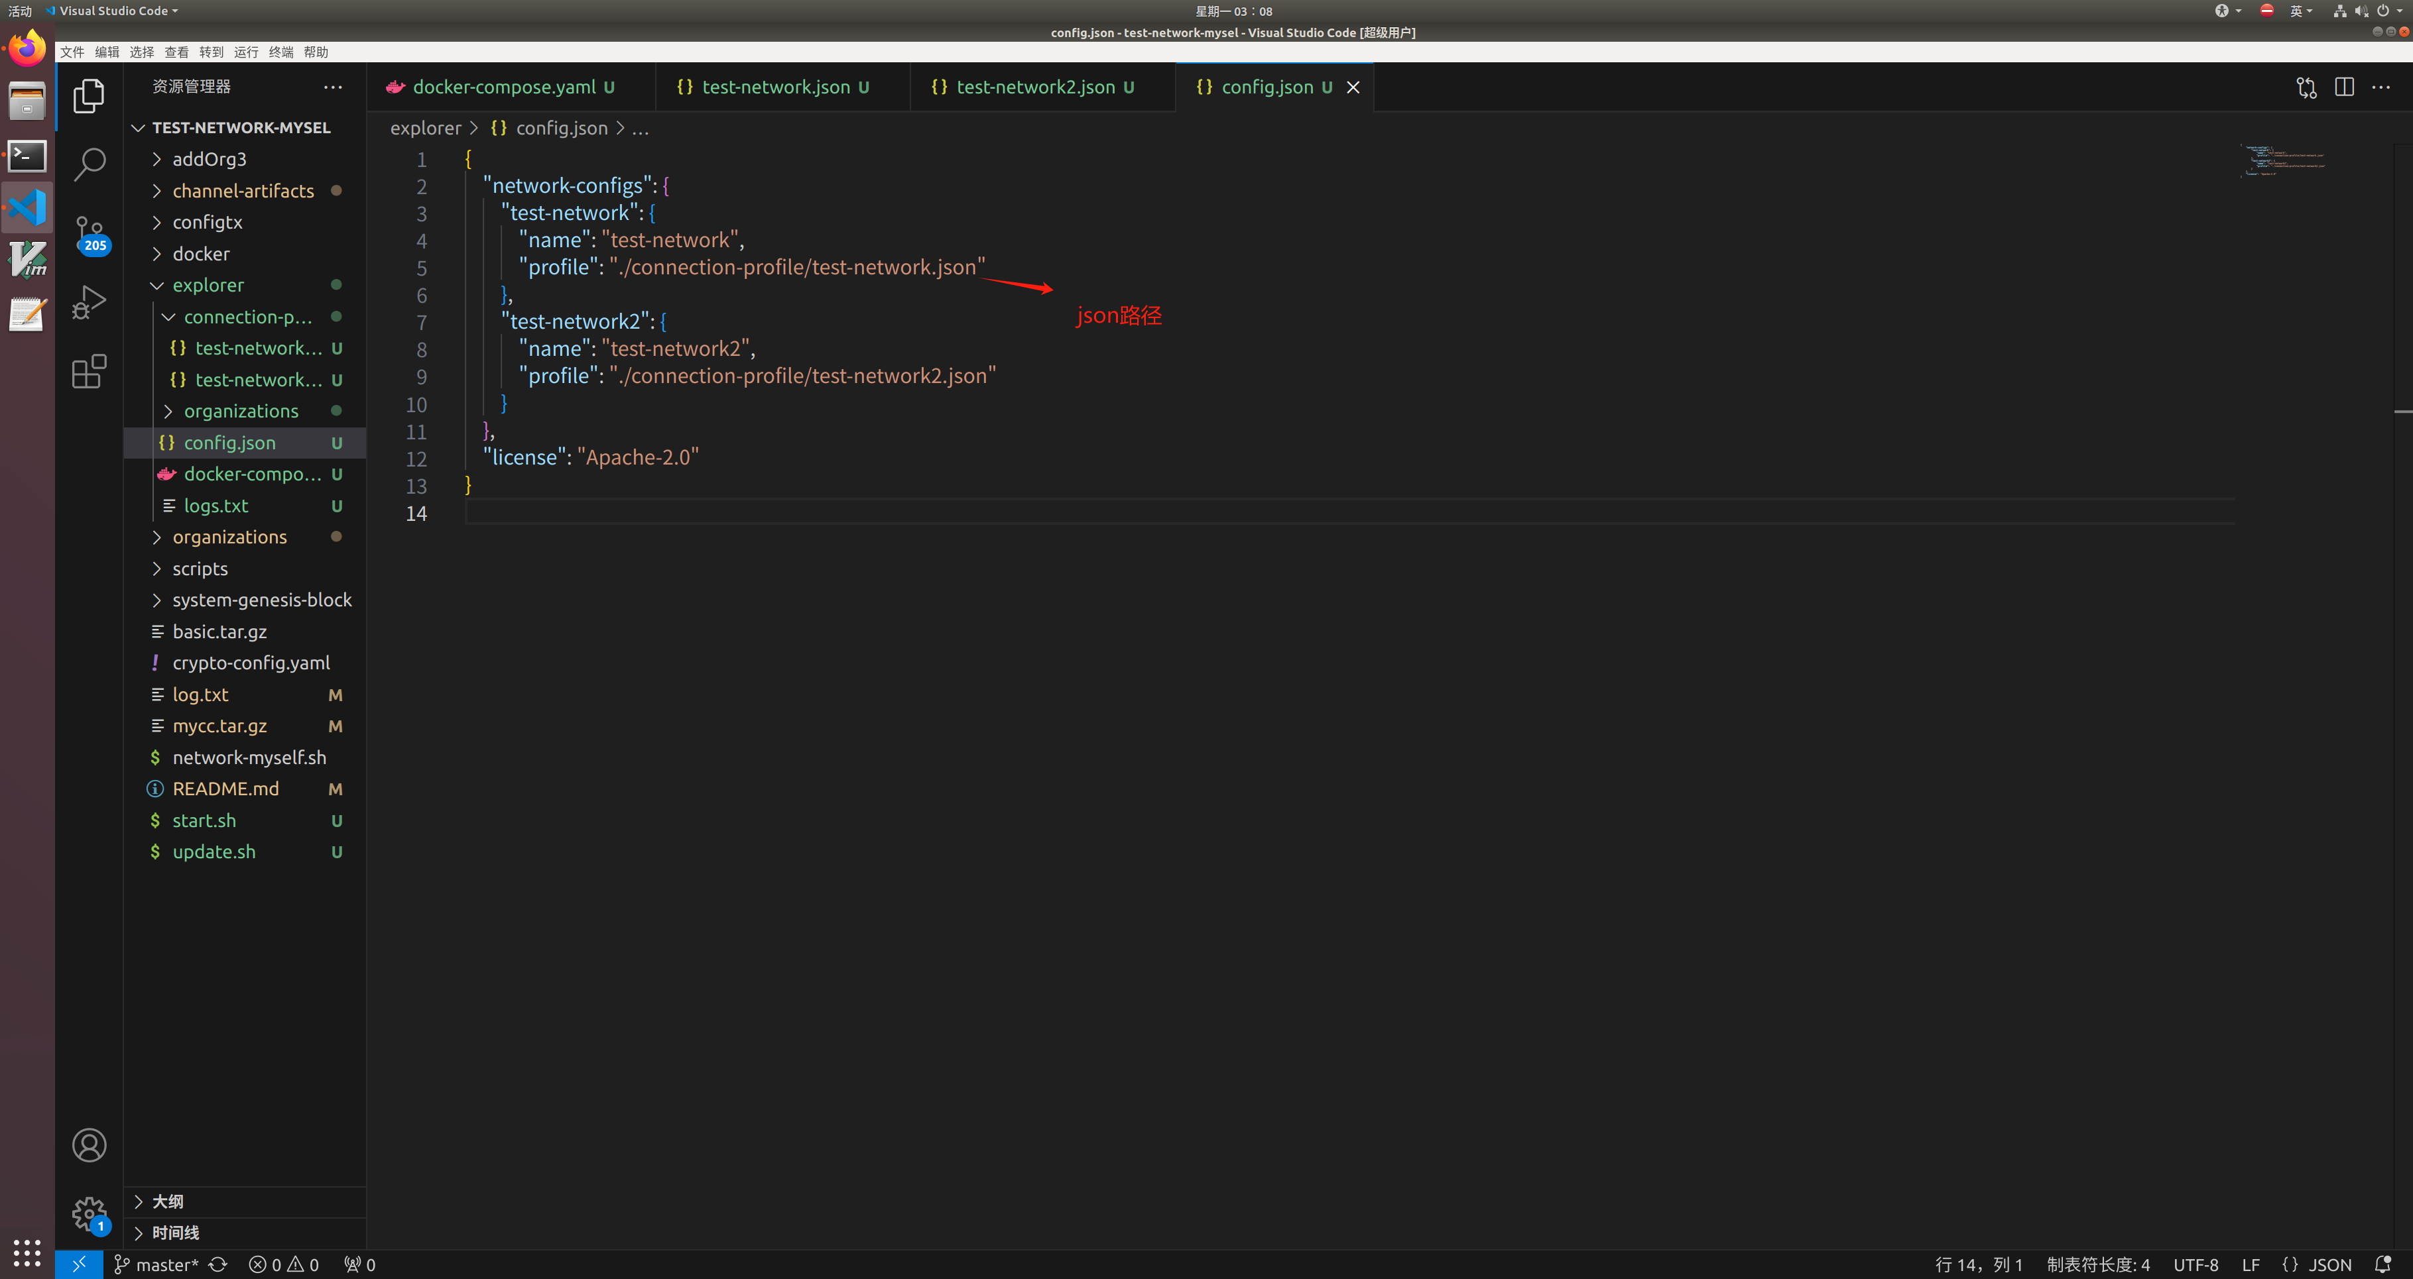Open Terminal from the dock
2413x1279 pixels.
[27, 156]
